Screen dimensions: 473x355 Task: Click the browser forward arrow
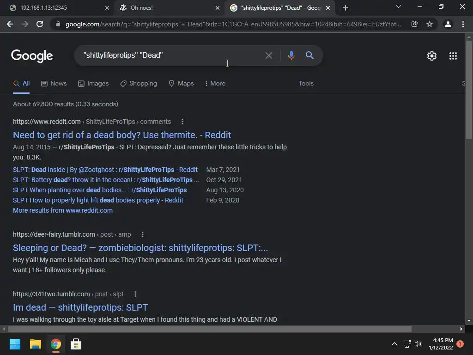25,24
